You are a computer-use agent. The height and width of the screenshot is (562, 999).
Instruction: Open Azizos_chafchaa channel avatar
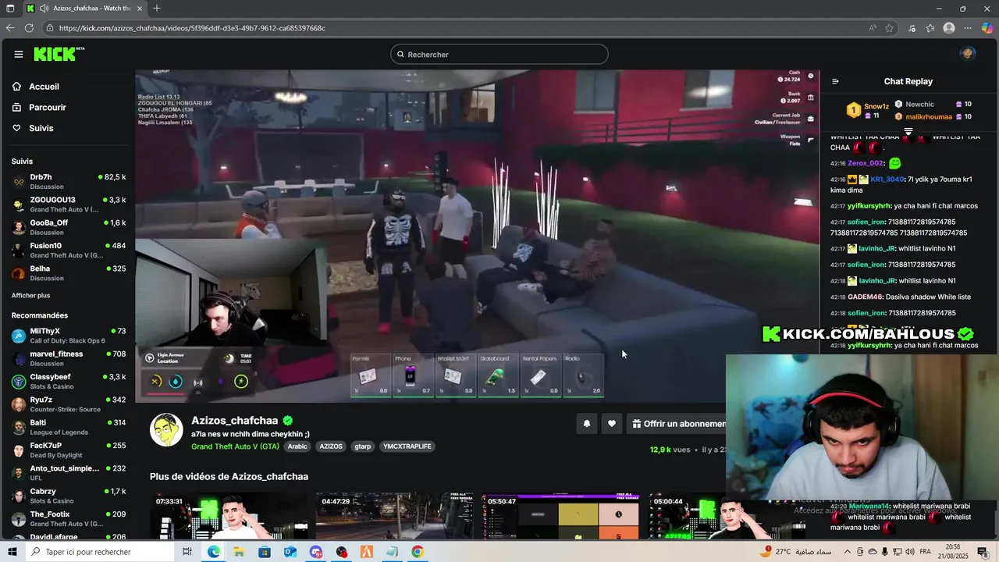tap(166, 429)
